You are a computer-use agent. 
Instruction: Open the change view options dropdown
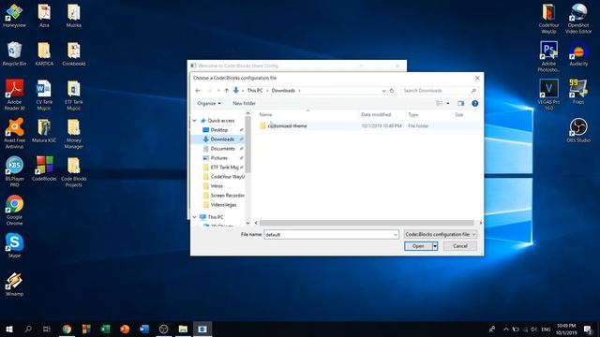click(448, 104)
